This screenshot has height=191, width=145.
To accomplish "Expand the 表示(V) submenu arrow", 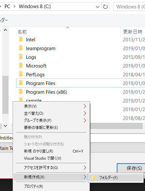I will pos(85,106).
